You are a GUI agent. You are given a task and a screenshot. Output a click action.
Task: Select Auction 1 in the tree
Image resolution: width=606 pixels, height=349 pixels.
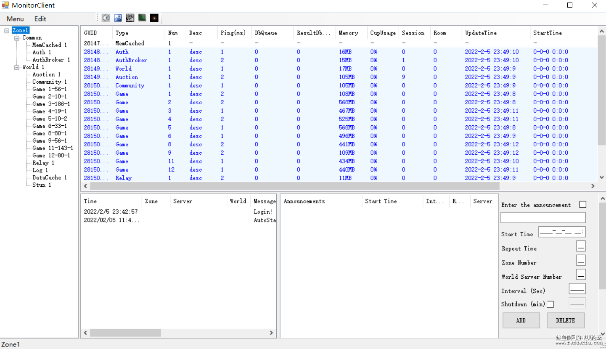pyautogui.click(x=46, y=74)
